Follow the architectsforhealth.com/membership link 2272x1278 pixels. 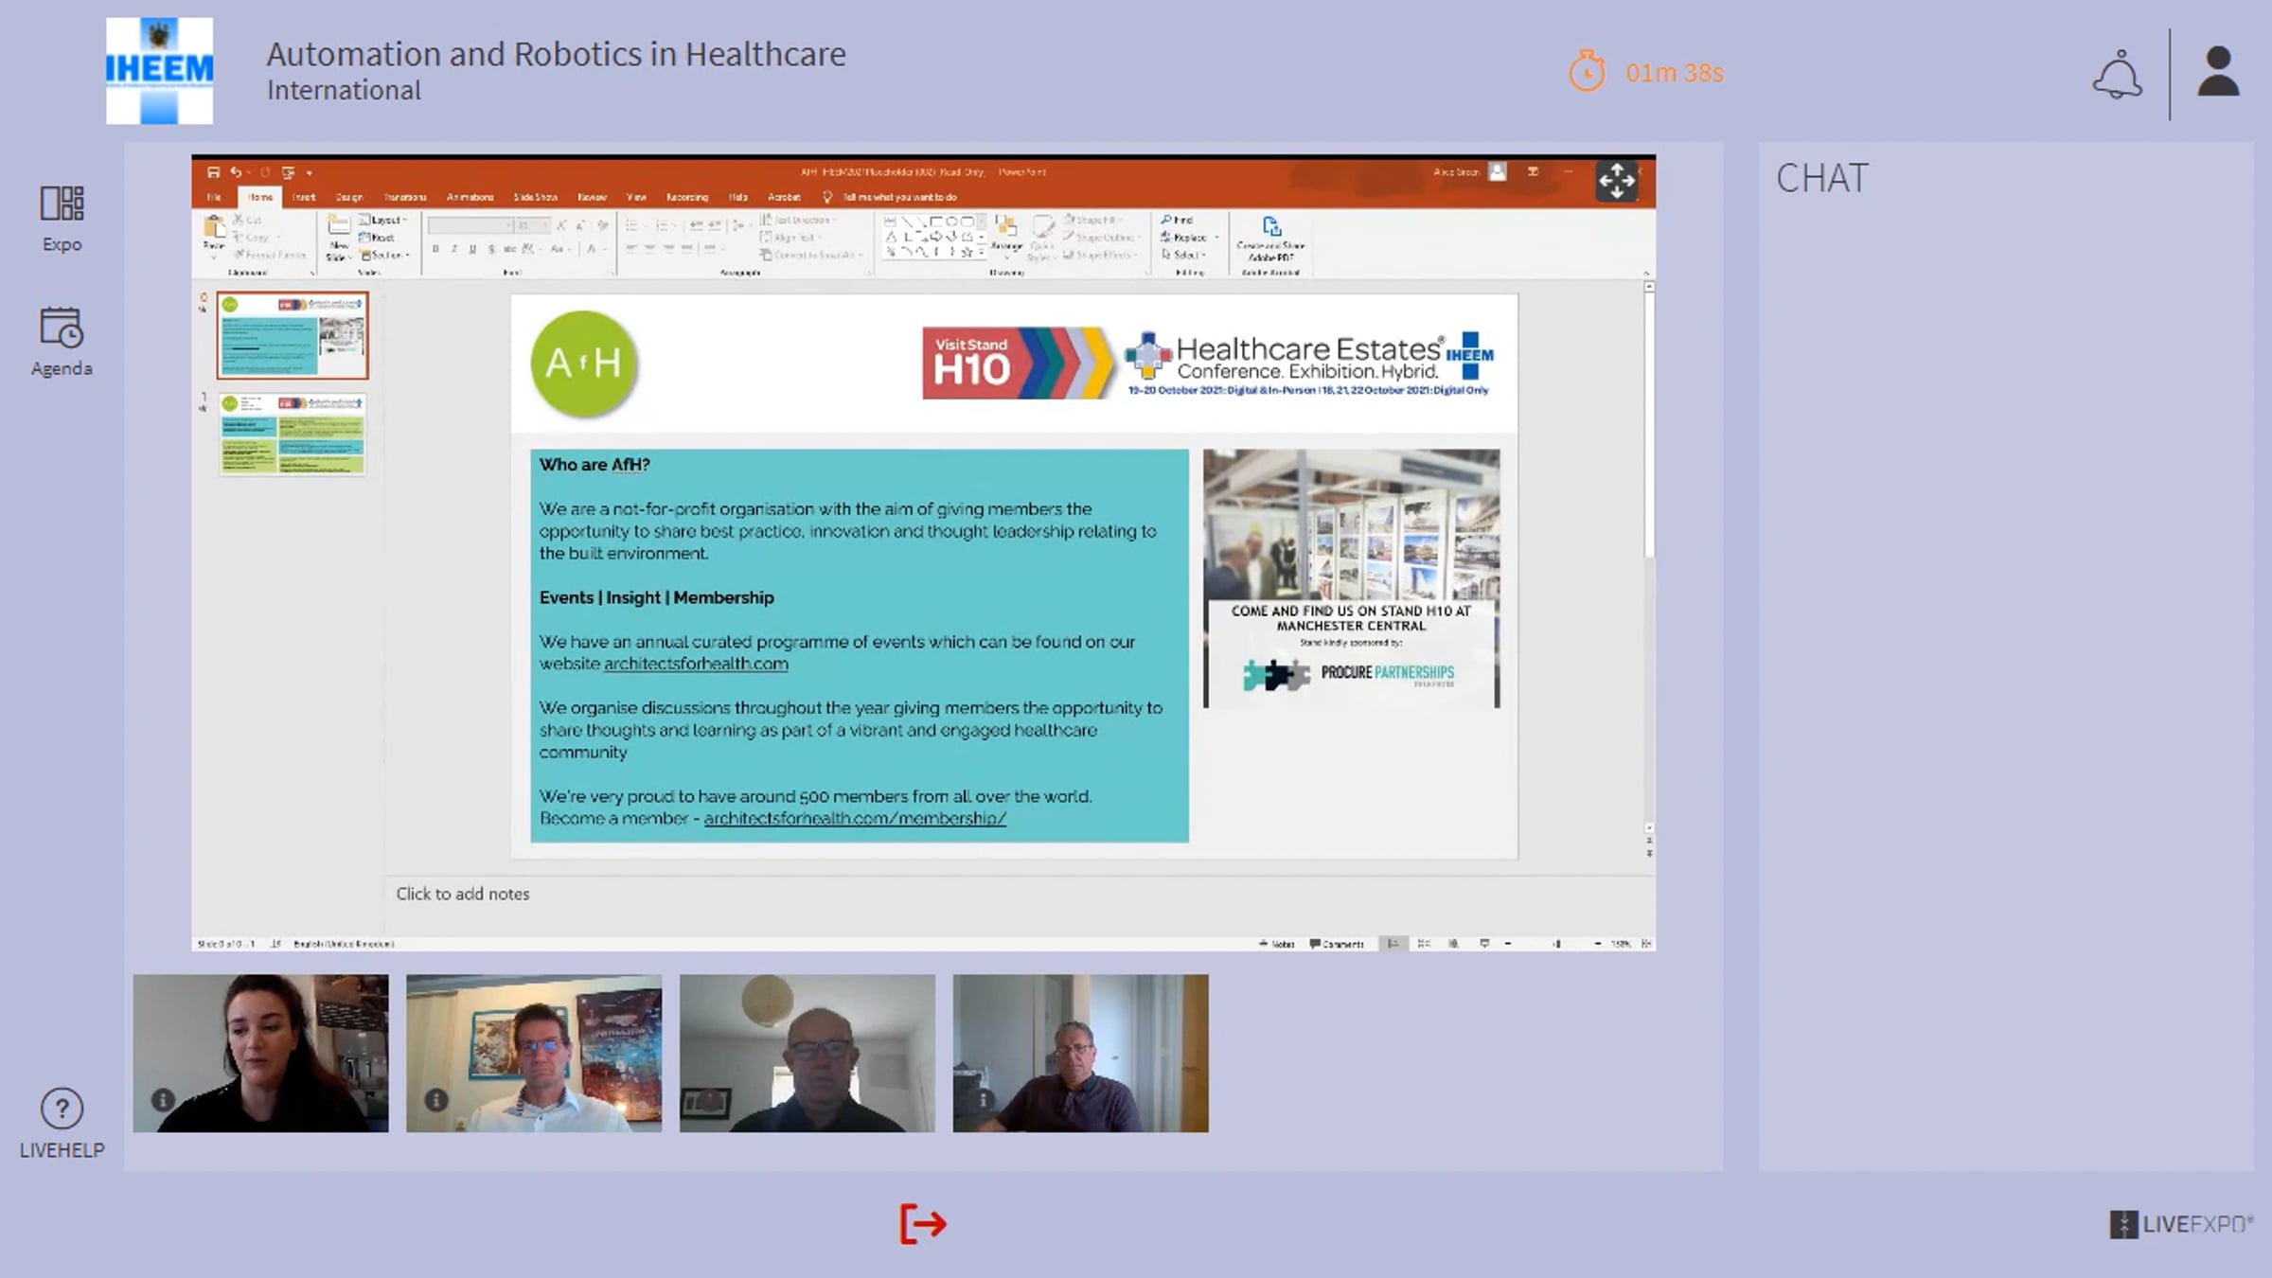(x=854, y=819)
